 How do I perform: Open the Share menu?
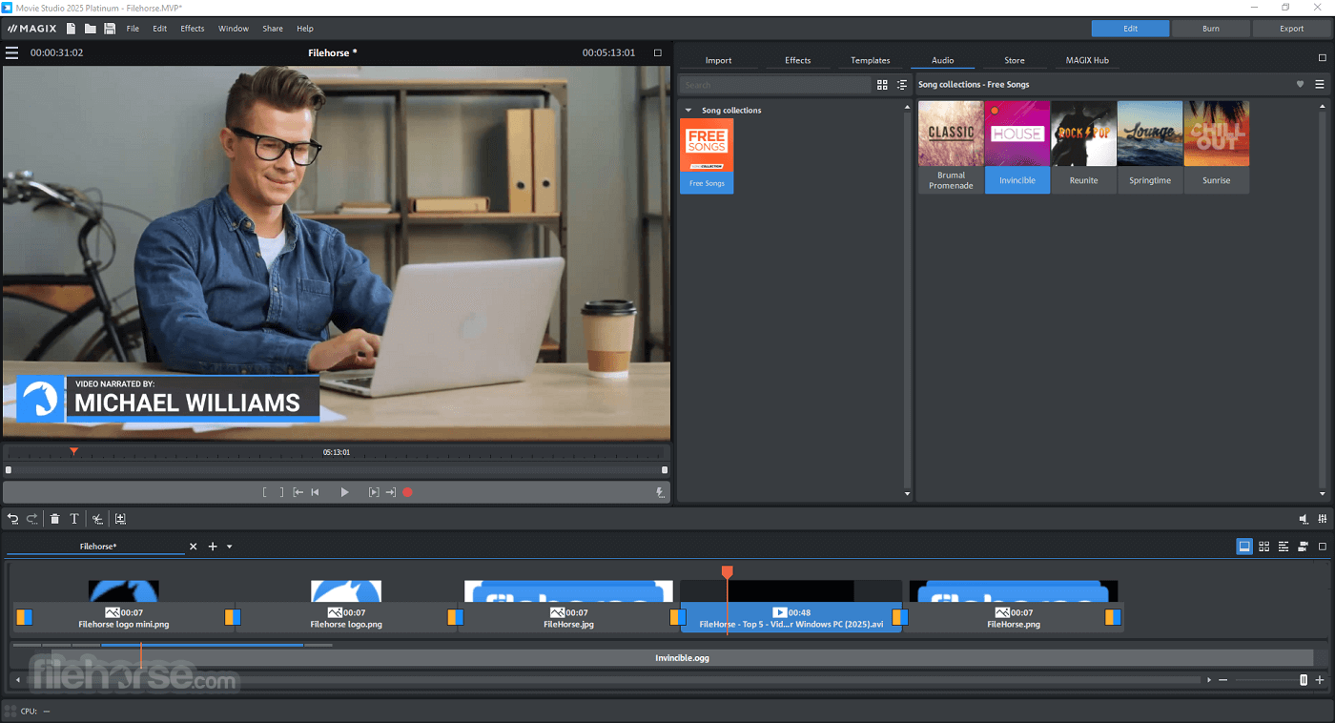tap(273, 29)
